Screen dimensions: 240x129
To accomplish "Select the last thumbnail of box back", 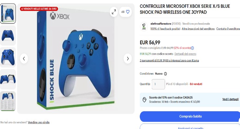I will [x=8, y=101].
